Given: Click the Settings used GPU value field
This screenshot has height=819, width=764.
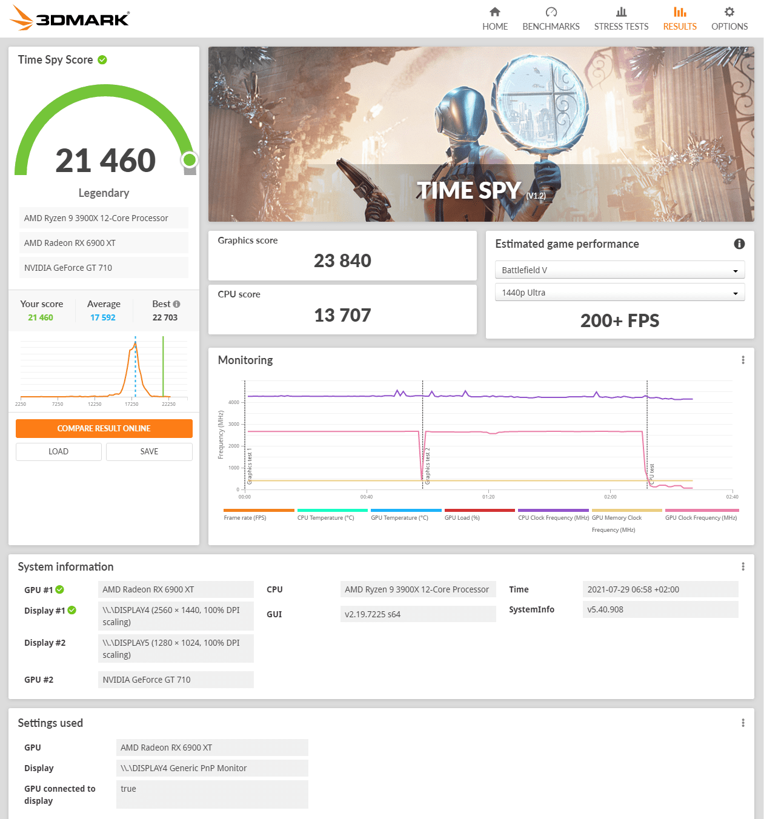Looking at the screenshot, I should 212,748.
